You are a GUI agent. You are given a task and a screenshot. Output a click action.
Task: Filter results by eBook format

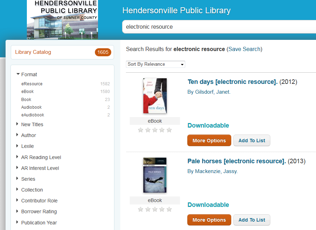(x=28, y=92)
